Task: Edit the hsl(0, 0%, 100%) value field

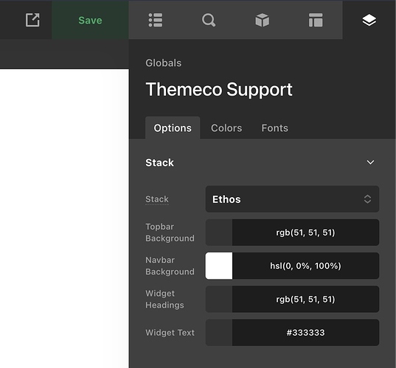Action: pos(305,266)
